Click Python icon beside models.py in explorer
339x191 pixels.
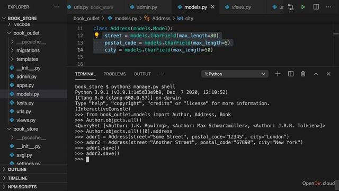tap(12, 94)
